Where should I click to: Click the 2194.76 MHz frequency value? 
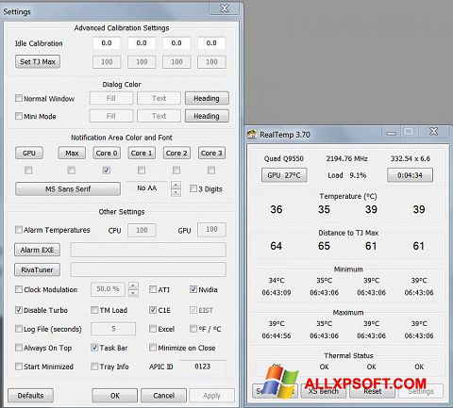coord(346,158)
